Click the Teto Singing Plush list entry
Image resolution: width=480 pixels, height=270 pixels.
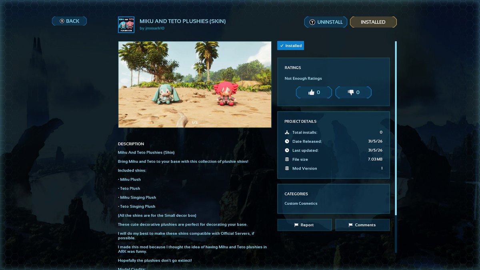tap(137, 206)
